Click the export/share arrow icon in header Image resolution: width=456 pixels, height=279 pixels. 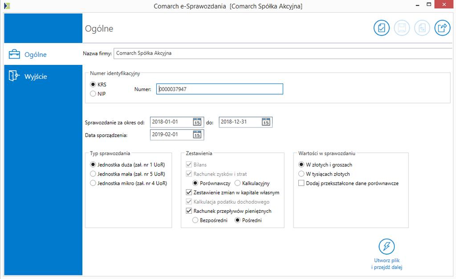(442, 28)
